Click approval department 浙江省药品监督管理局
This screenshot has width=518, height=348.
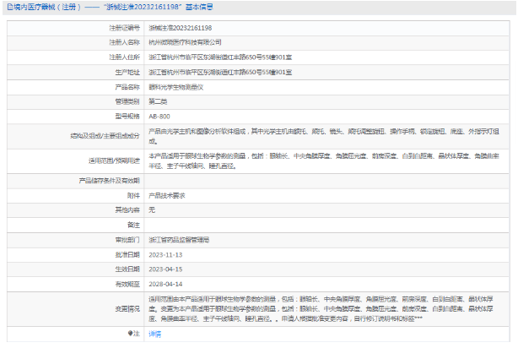178,239
